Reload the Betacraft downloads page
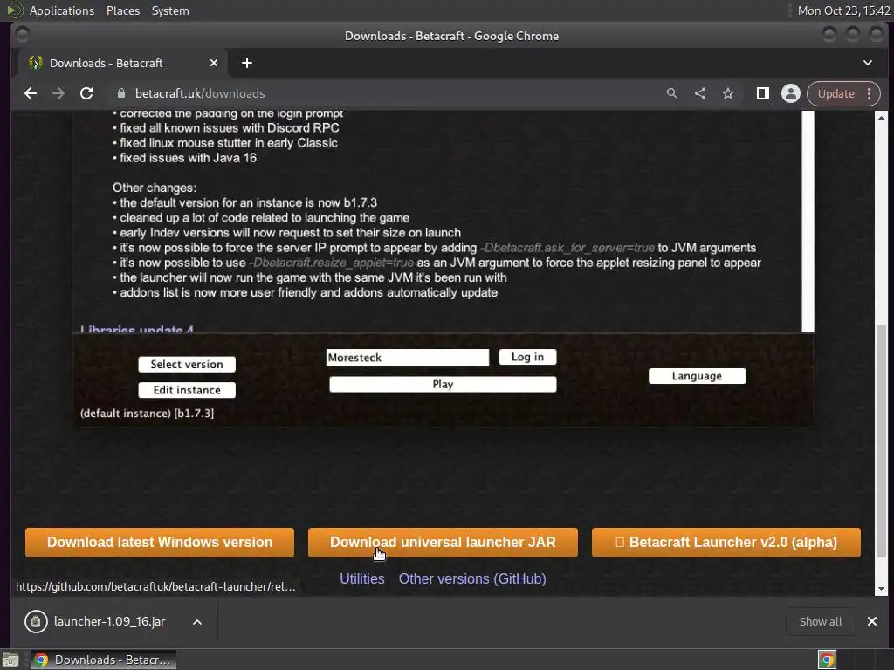This screenshot has height=670, width=894. [x=86, y=93]
